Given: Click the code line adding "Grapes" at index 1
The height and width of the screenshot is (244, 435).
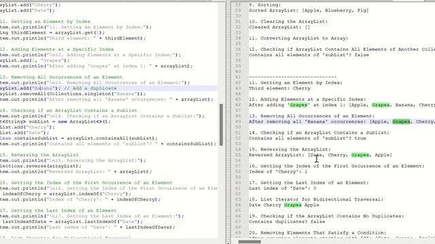Looking at the screenshot, I should (35, 60).
